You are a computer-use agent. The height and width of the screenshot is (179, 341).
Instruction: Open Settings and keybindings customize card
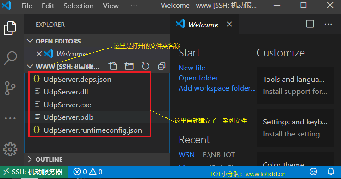(x=296, y=128)
